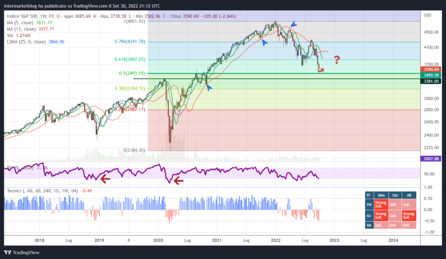
Task: Click the LSMA (25, 0, close) legend
Action: [x=35, y=42]
